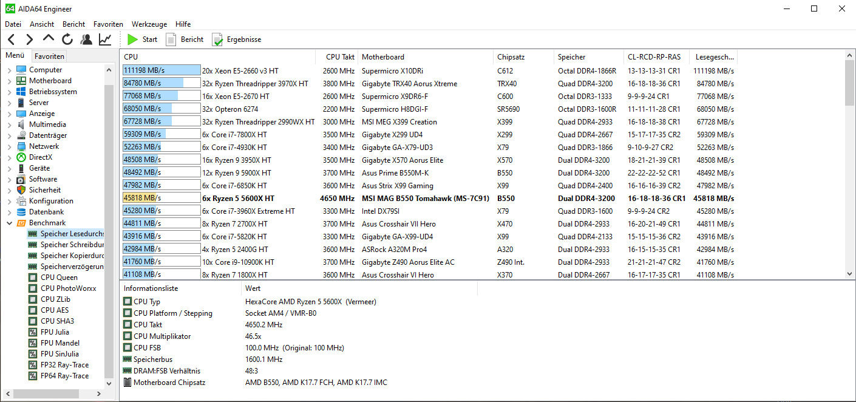Click the 111198 MB/s result bar
Screen dimensions: 856x402
pyautogui.click(x=161, y=70)
